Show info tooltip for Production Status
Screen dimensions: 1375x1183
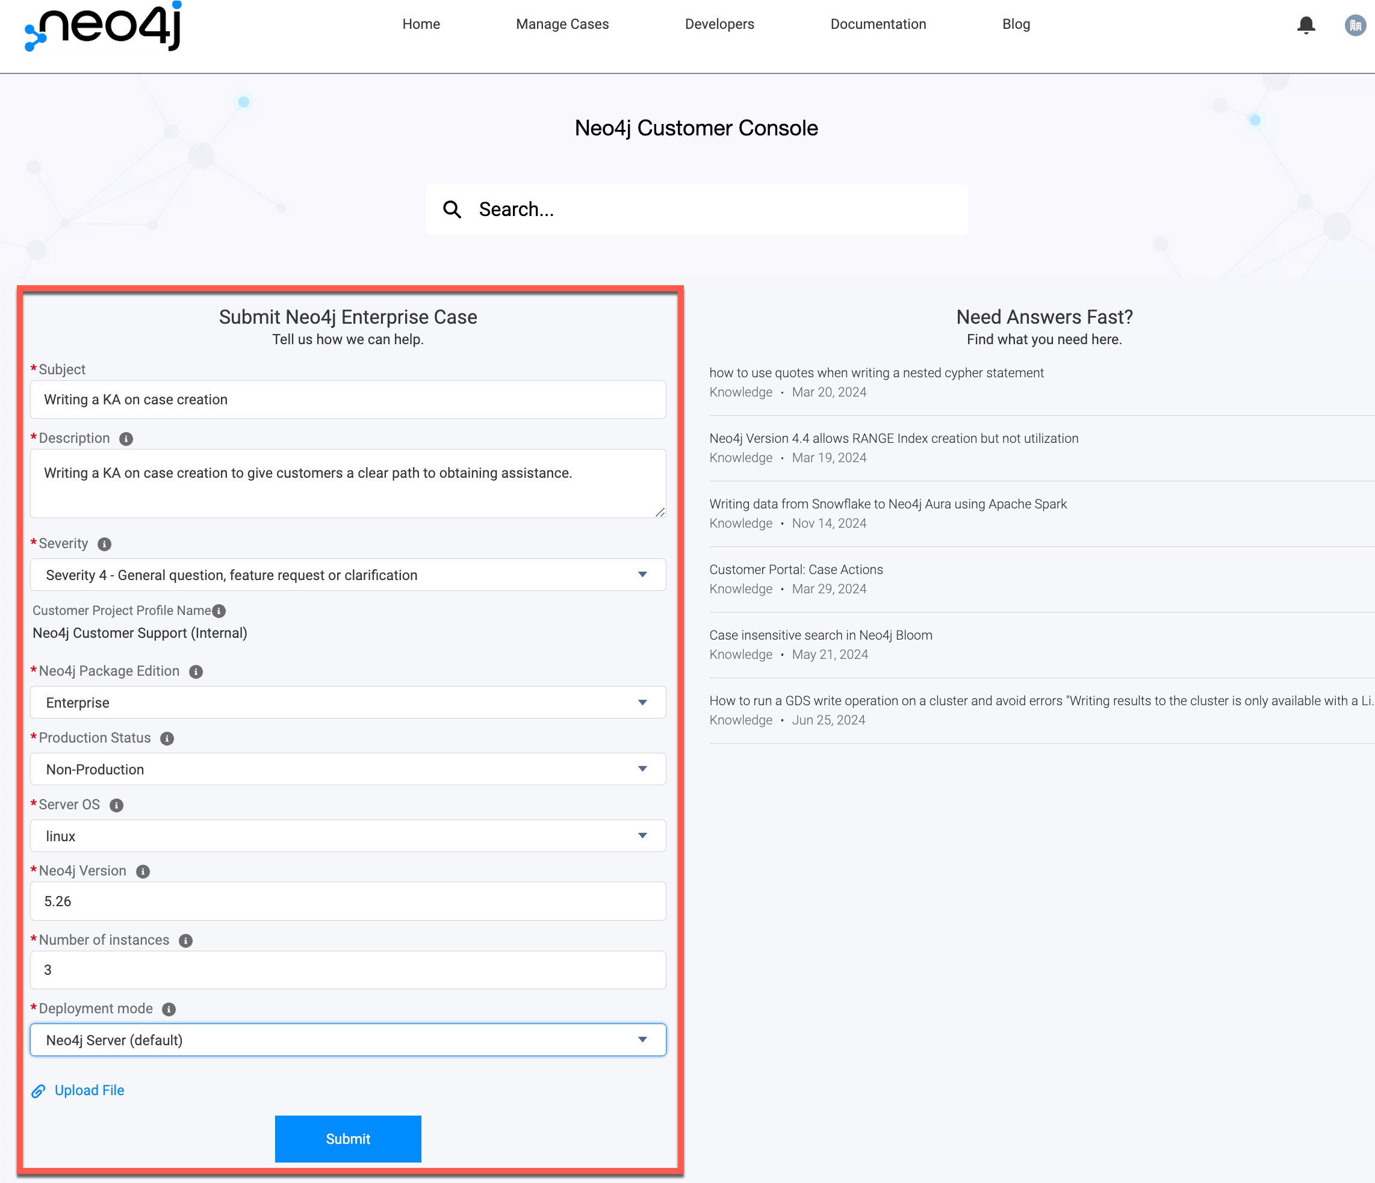click(167, 739)
